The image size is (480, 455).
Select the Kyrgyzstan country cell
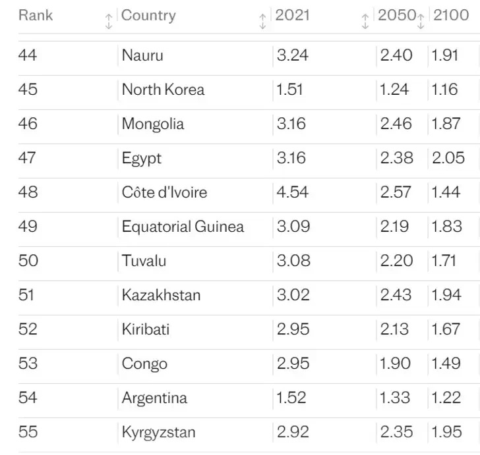(158, 432)
